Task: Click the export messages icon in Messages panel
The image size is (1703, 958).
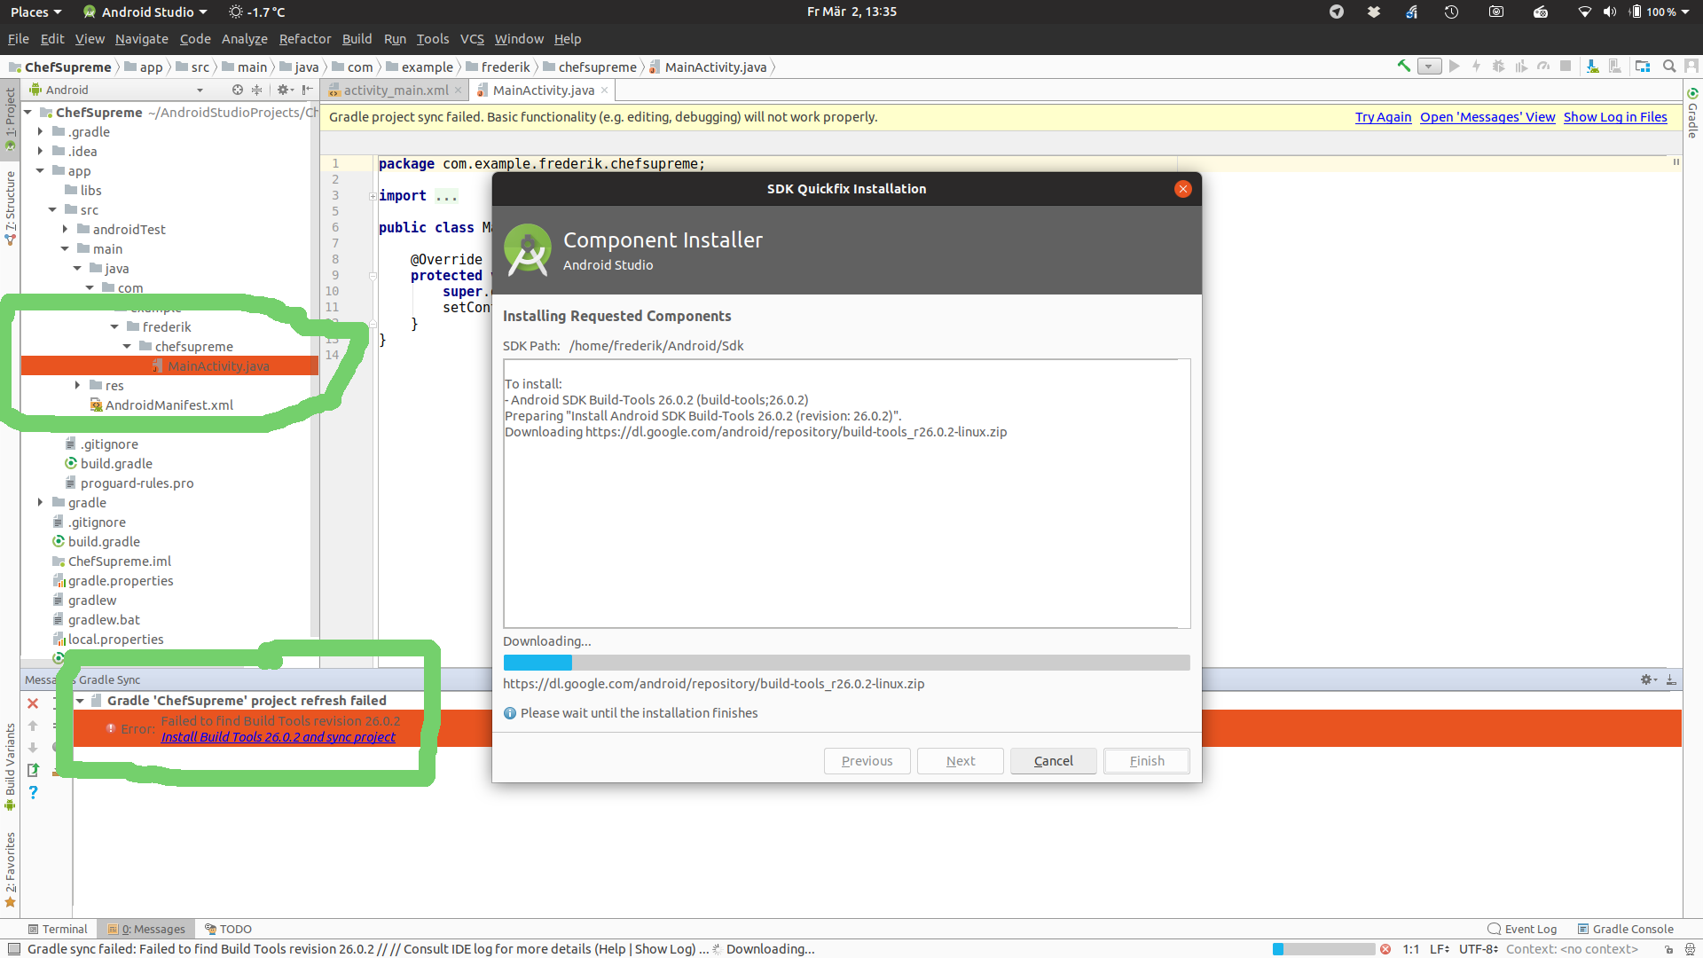Action: (x=33, y=770)
